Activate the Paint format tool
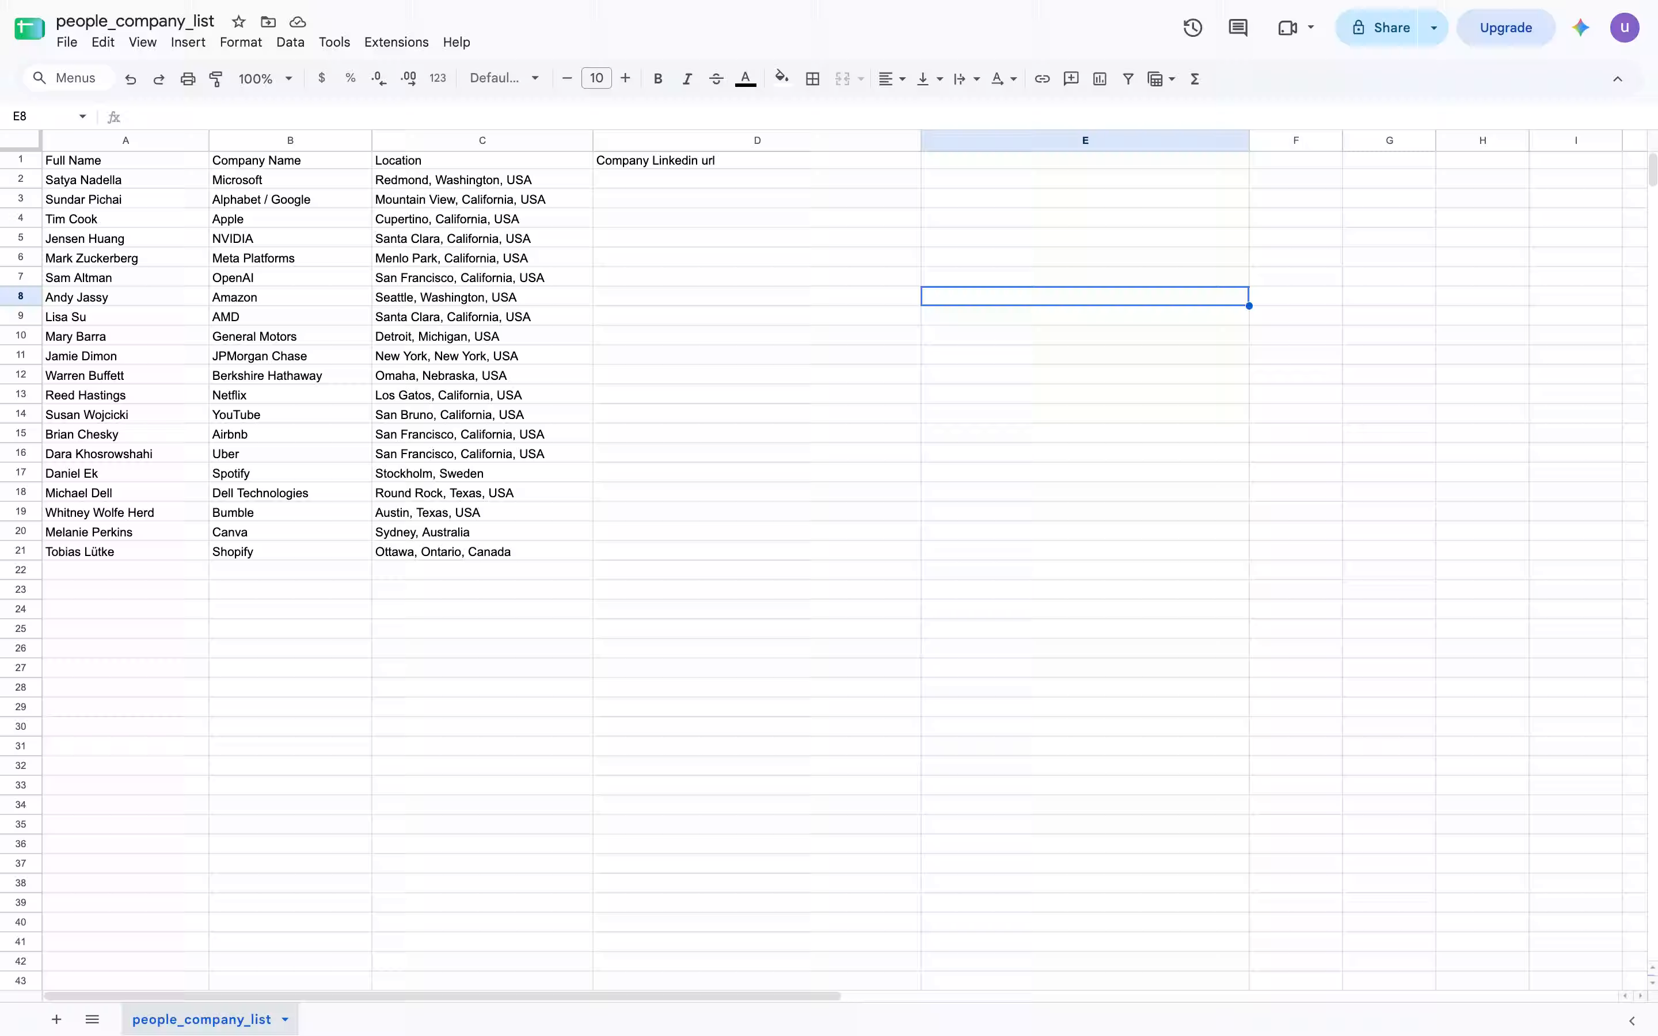This screenshot has height=1036, width=1658. [x=216, y=79]
